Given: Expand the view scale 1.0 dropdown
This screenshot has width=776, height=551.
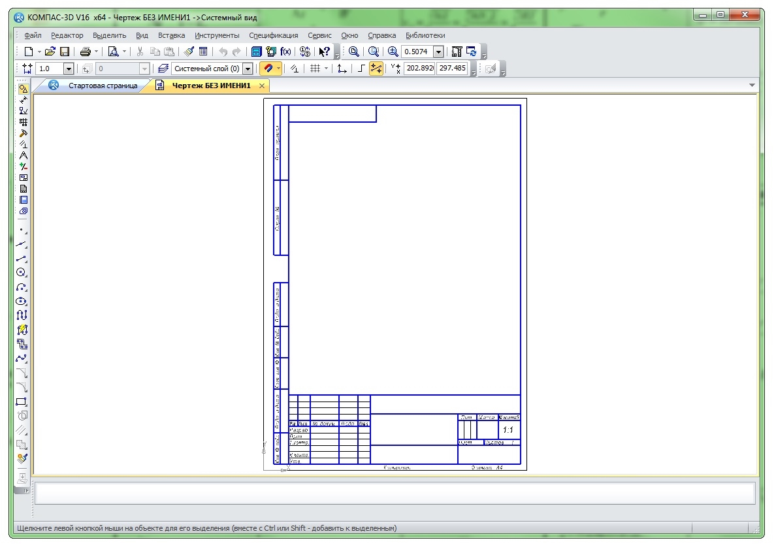Looking at the screenshot, I should pyautogui.click(x=68, y=69).
